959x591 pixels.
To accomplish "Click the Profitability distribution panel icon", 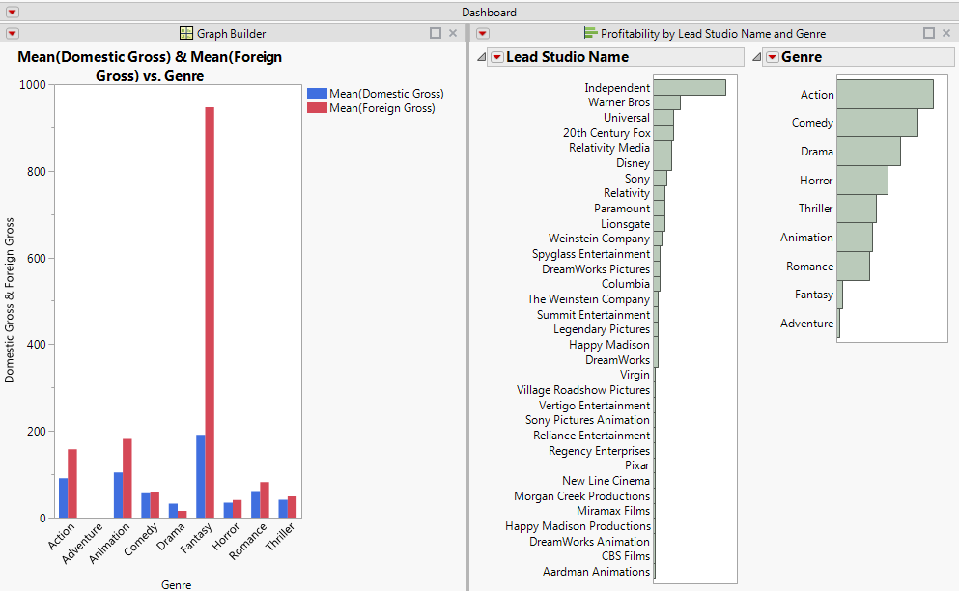I will coord(590,33).
